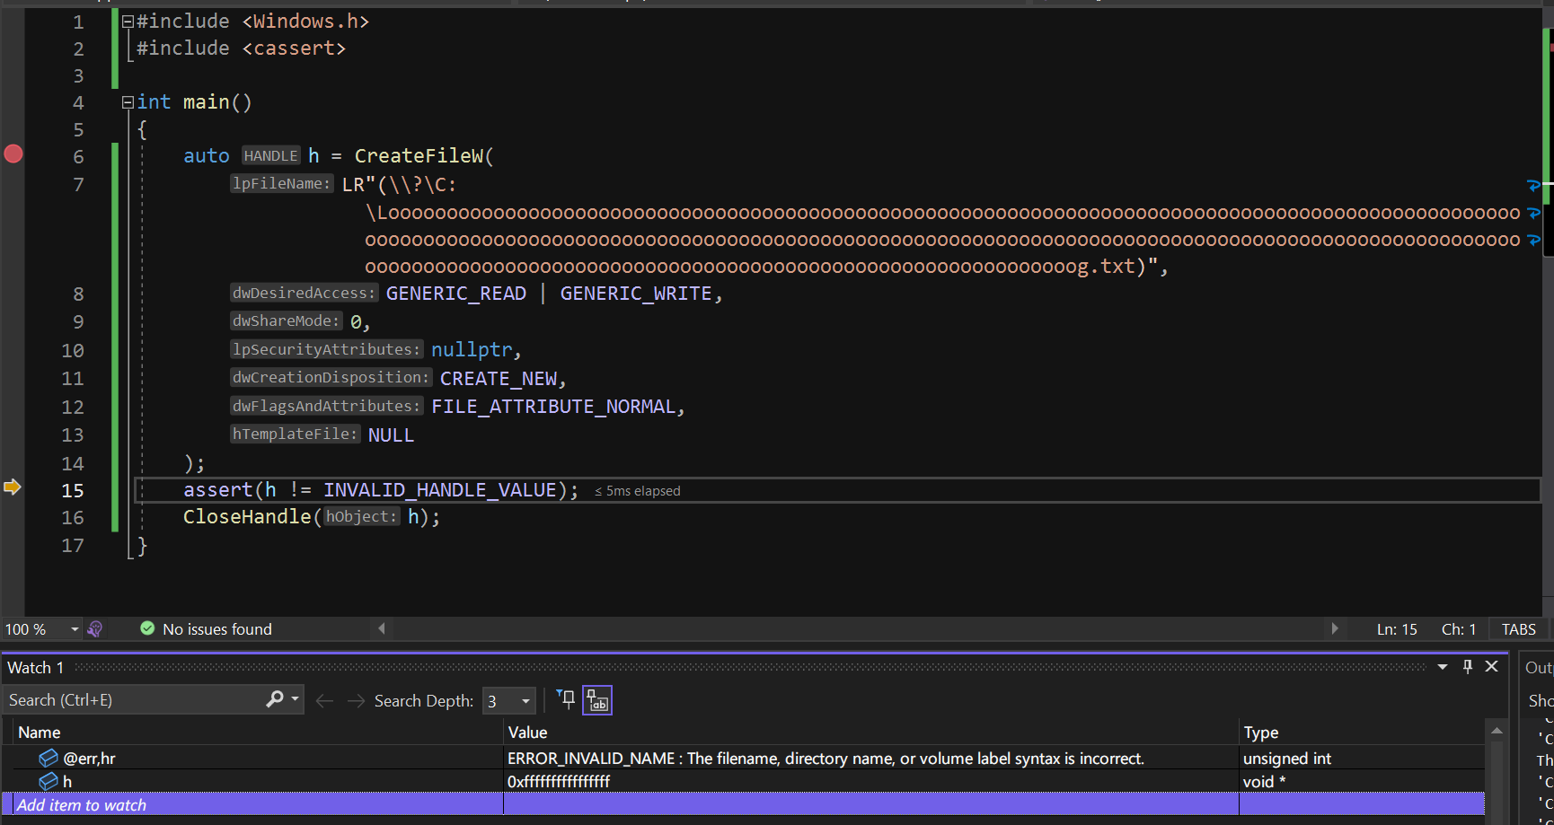Click INVALID_HANDLE_VALUE in line 15
This screenshot has height=825, width=1554.
point(440,490)
